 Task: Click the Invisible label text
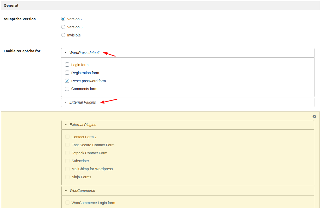tap(74, 35)
